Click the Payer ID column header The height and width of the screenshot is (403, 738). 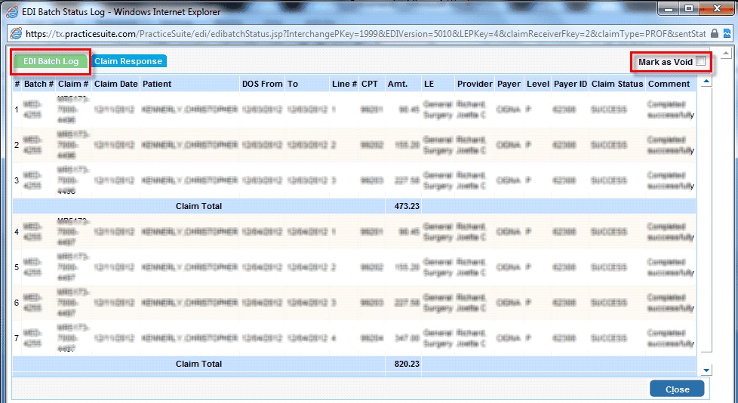click(x=570, y=84)
